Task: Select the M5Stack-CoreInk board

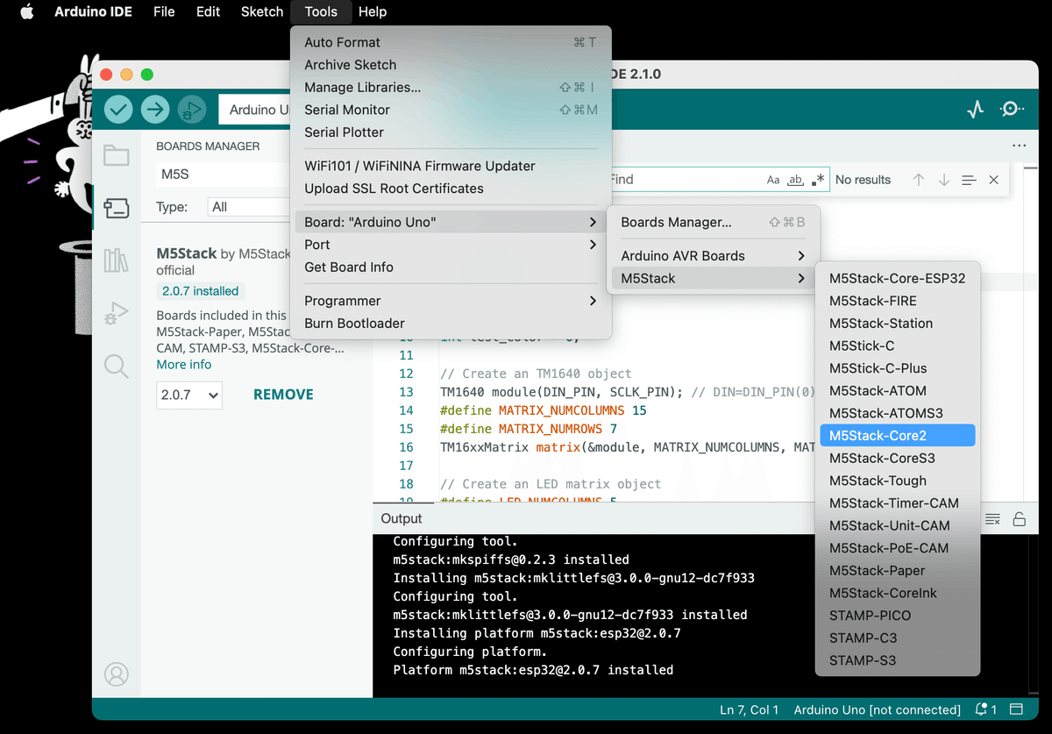Action: (898, 593)
